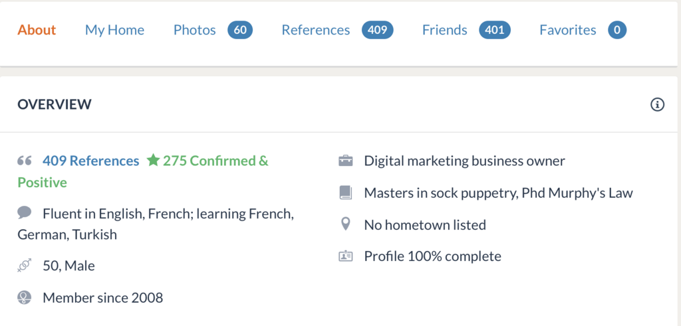Open the My Home tab
Screen dimensions: 681x326
coord(114,30)
